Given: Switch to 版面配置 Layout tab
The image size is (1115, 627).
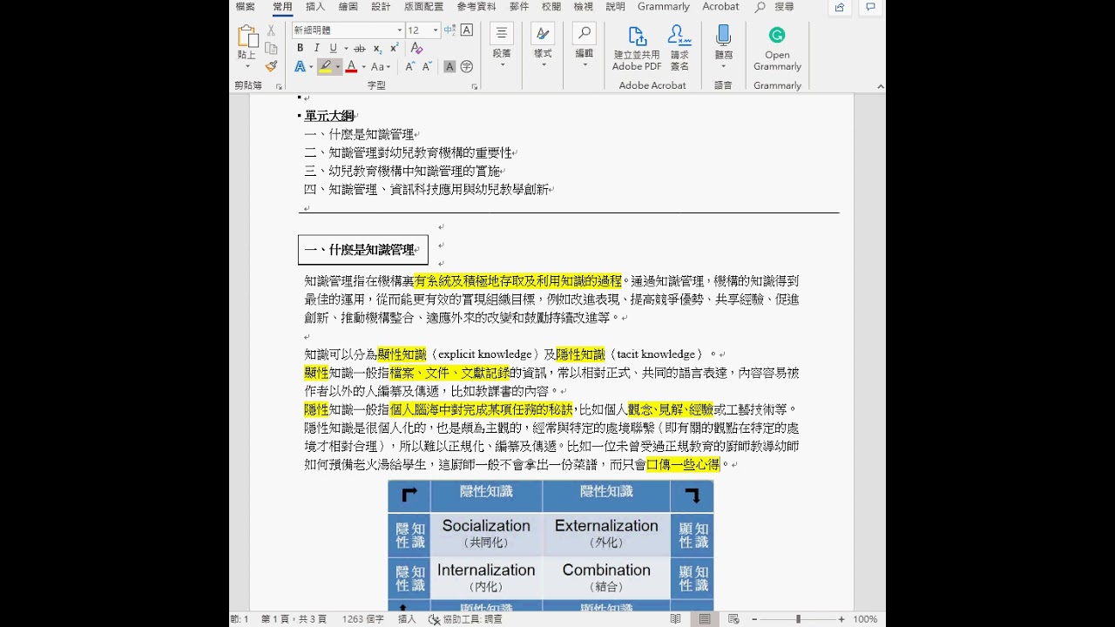Looking at the screenshot, I should tap(423, 7).
